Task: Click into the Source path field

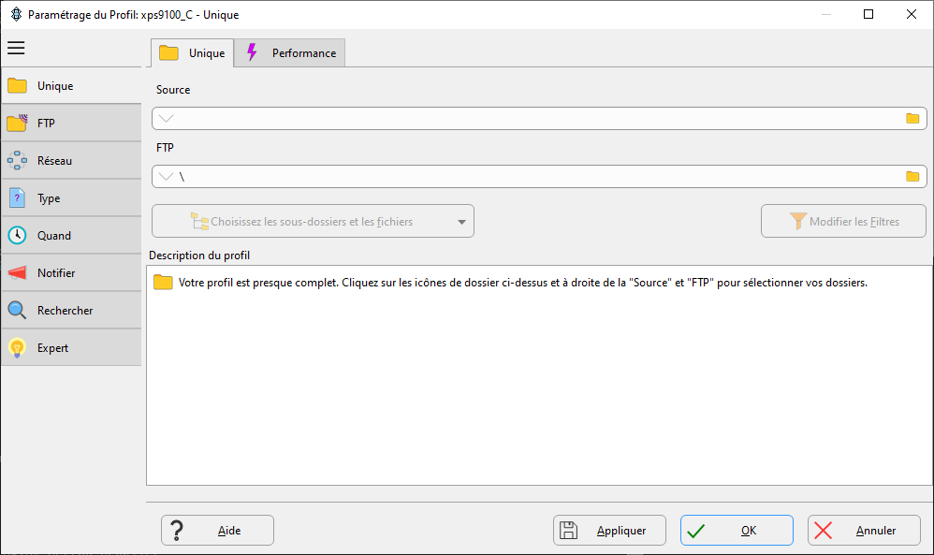Action: (x=539, y=119)
